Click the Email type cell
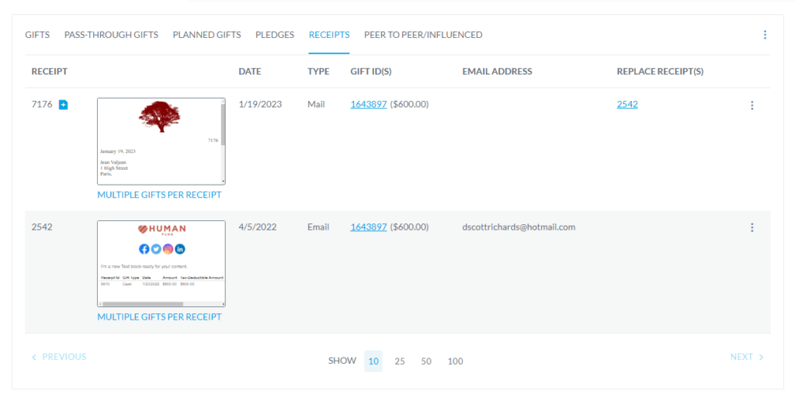 [318, 226]
